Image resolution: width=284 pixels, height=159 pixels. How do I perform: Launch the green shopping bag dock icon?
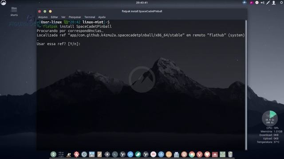(222, 154)
